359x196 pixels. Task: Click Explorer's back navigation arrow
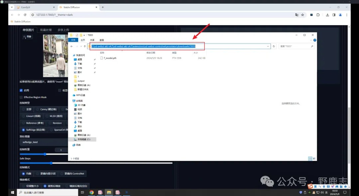pos(72,46)
